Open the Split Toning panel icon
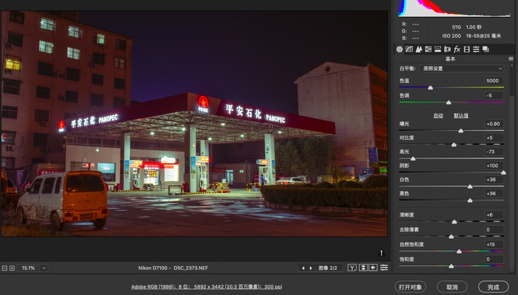Image resolution: width=518 pixels, height=295 pixels. [x=438, y=49]
